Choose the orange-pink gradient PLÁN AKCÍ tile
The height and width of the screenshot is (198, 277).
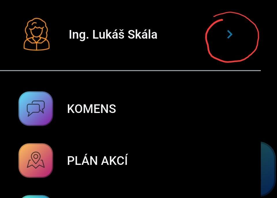pos(36,161)
